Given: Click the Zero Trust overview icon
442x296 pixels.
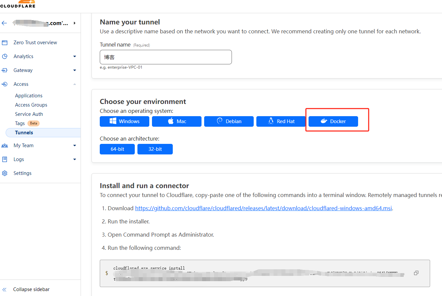Looking at the screenshot, I should click(x=5, y=43).
